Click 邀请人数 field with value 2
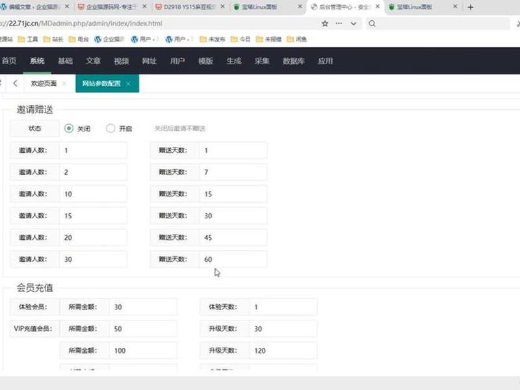 tap(93, 172)
